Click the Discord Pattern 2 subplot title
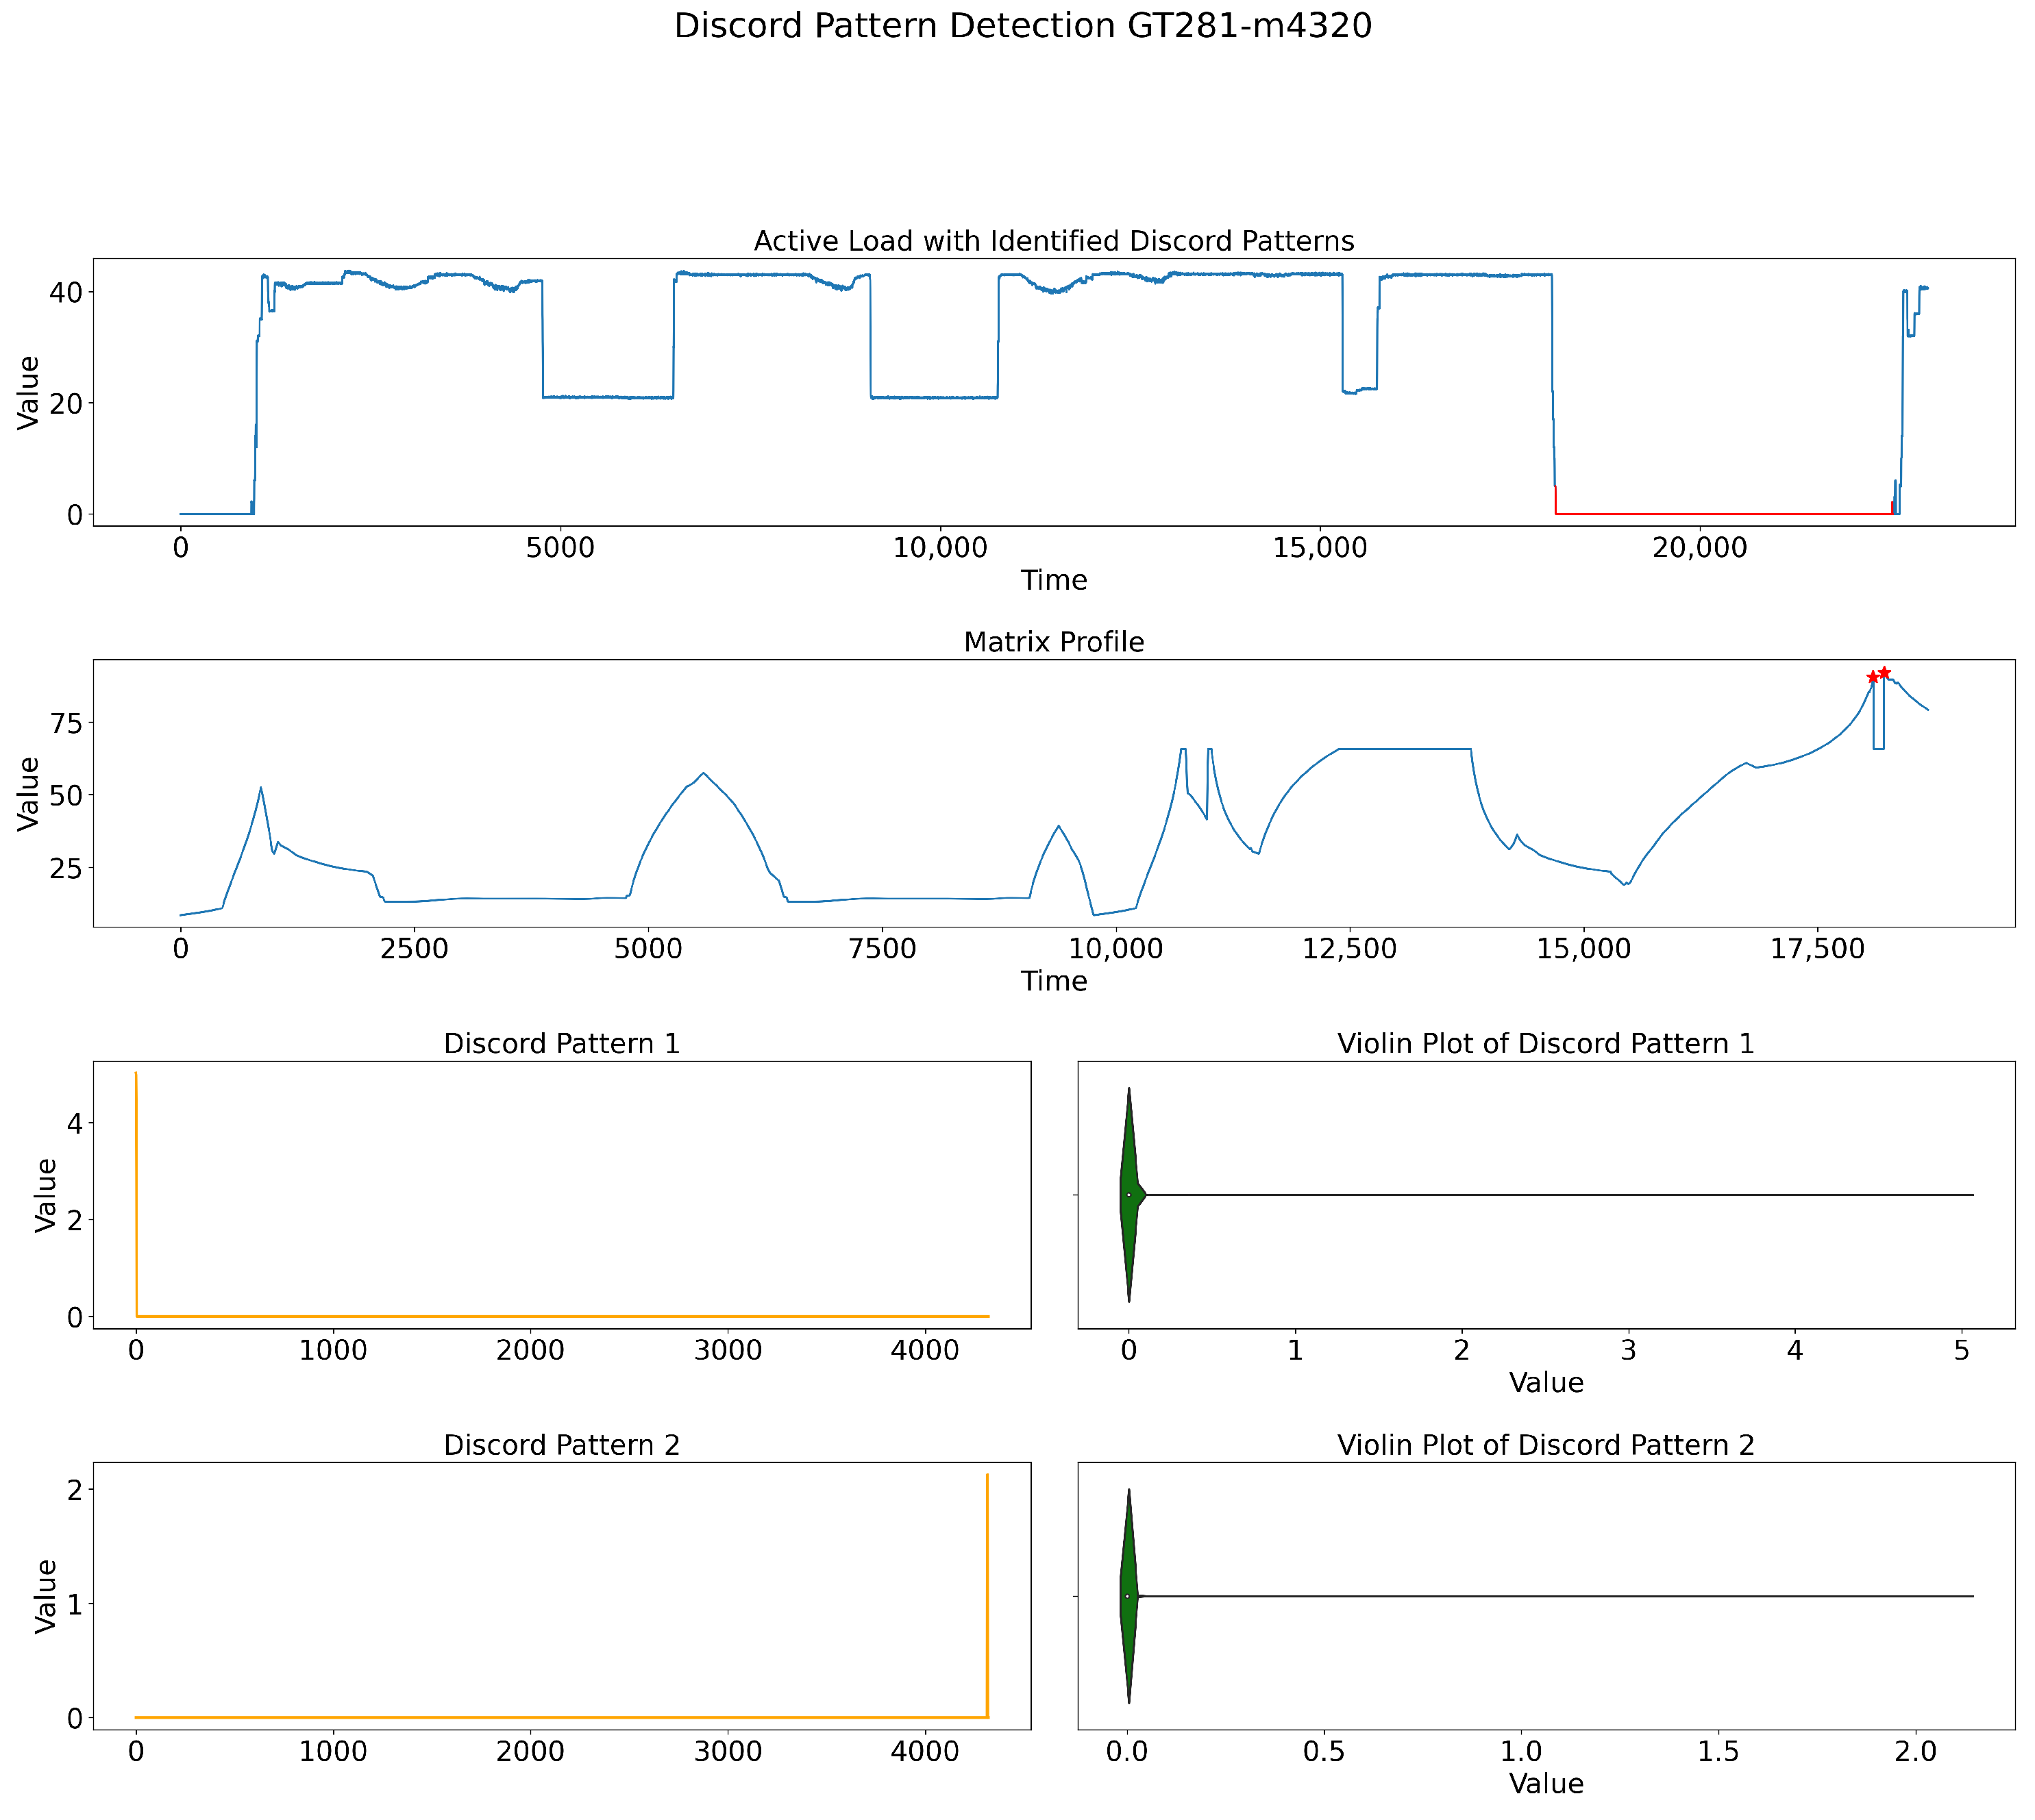The image size is (2035, 1820). (x=561, y=1445)
